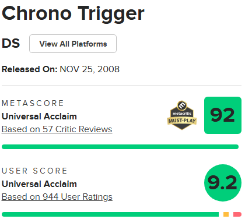Click the Chrono Trigger title heading
Screen dimensions: 245x219
pos(73,14)
